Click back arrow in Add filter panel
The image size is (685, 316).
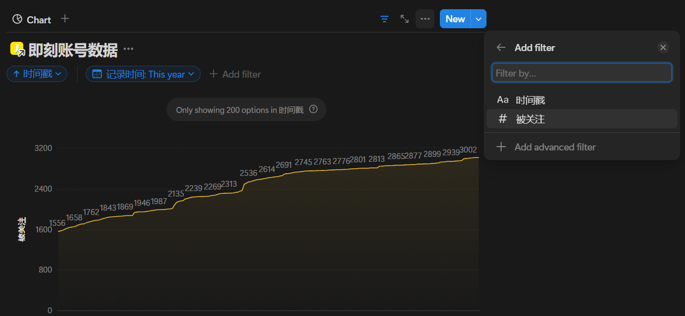pyautogui.click(x=501, y=48)
